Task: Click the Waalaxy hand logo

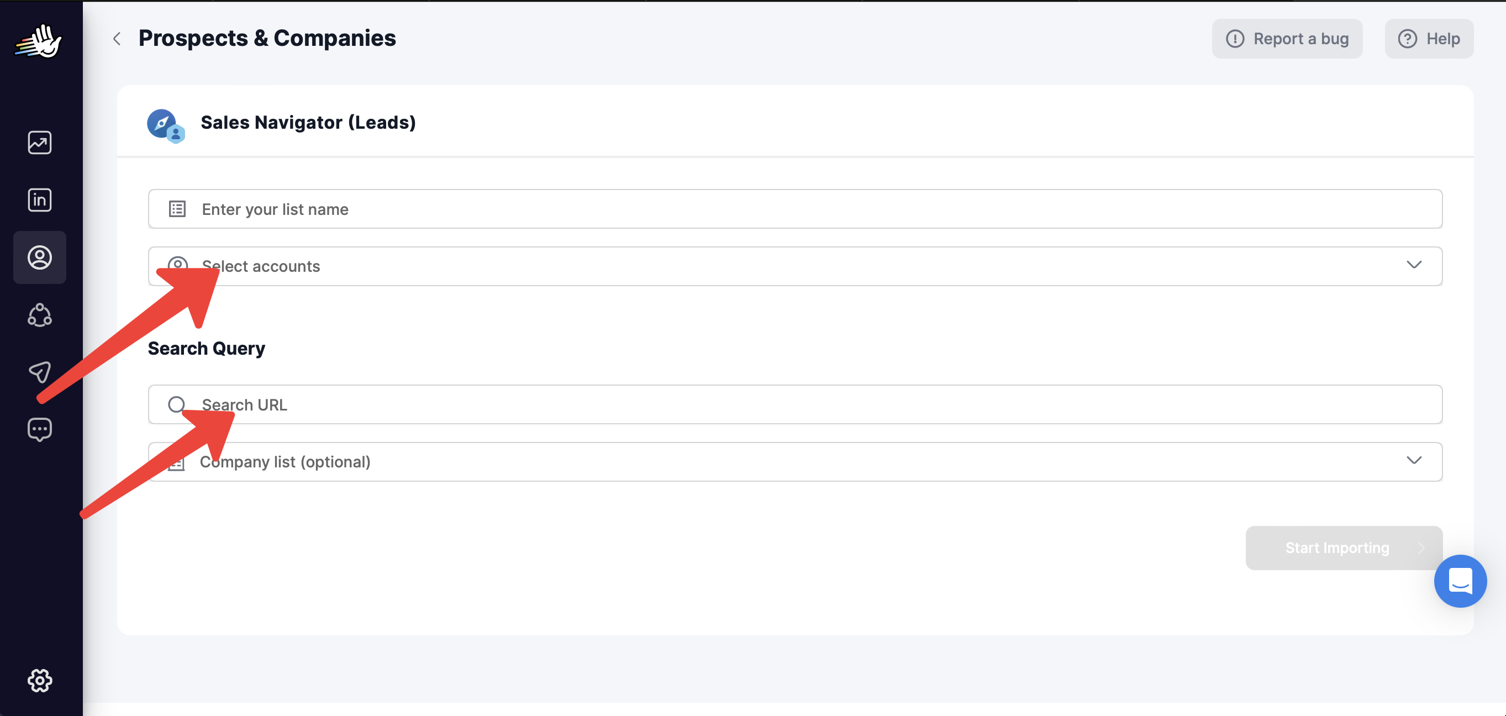Action: coord(39,41)
